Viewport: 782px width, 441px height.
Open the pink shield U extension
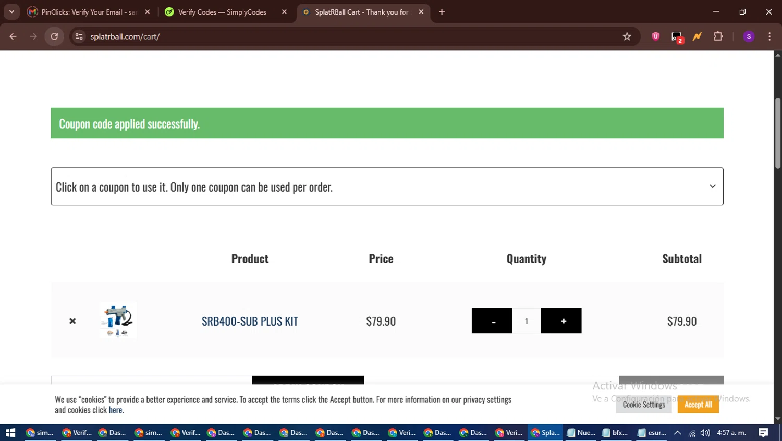655,36
